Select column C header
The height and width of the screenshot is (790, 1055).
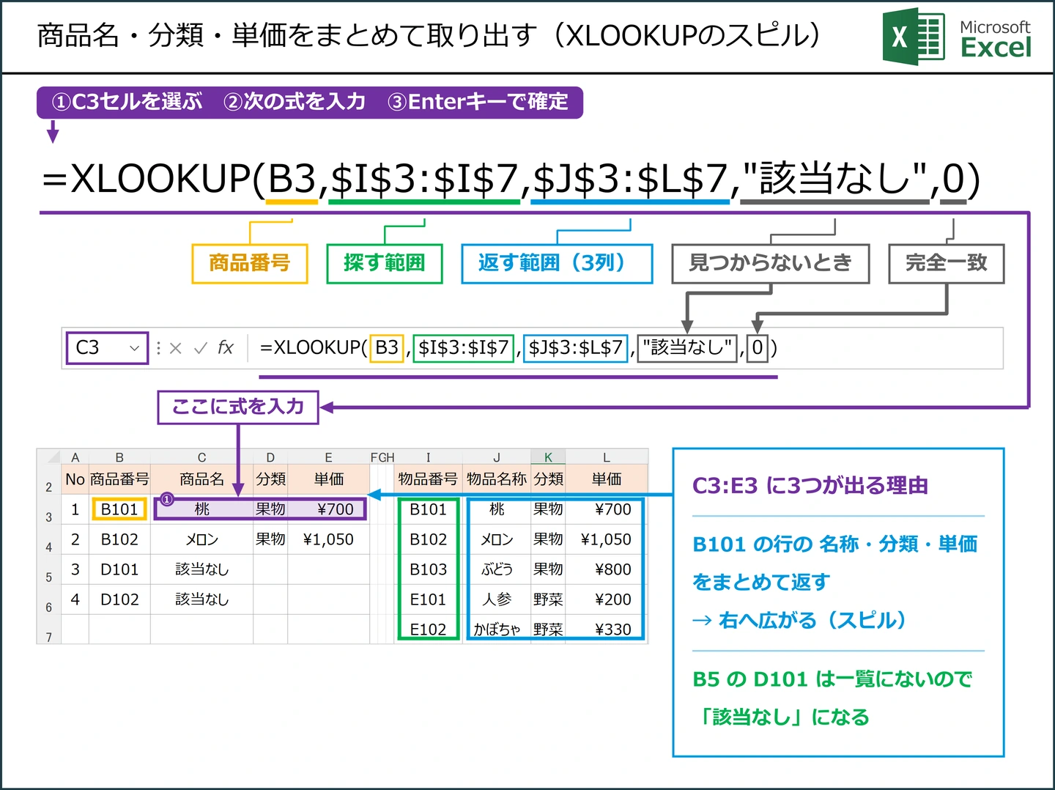(x=201, y=457)
